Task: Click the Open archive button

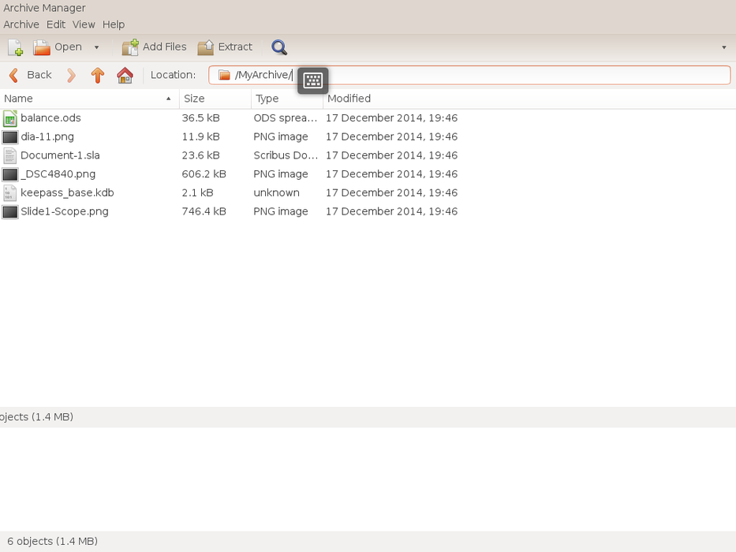Action: [58, 47]
